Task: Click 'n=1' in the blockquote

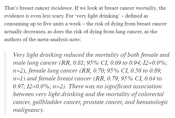Action: [19, 78]
